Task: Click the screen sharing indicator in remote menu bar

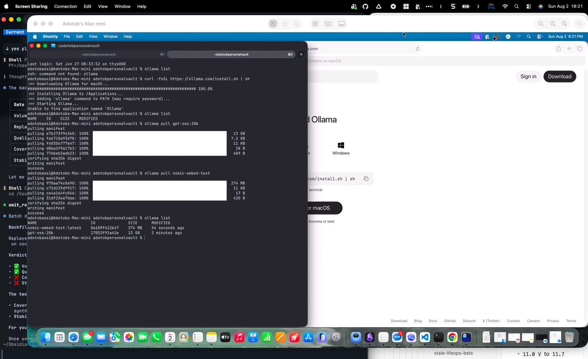Action: [x=477, y=37]
